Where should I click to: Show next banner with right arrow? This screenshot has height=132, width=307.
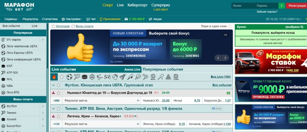(225, 58)
